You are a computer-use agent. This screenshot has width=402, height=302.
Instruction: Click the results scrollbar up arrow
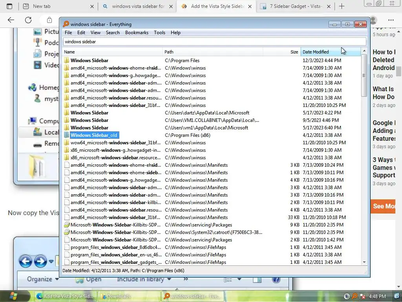364,51
